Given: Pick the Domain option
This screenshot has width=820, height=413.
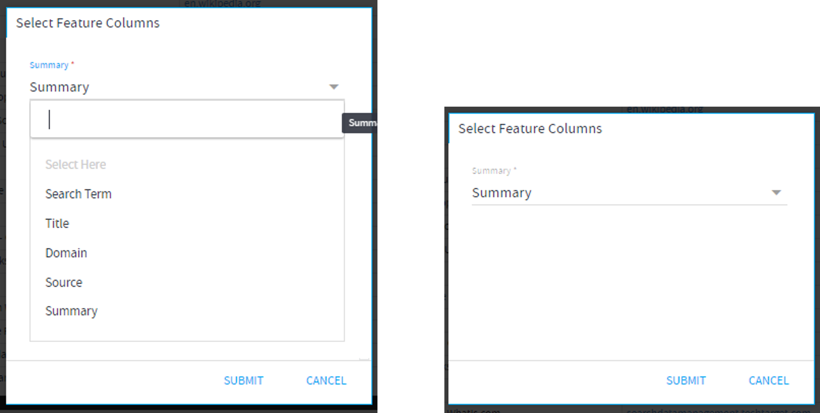Looking at the screenshot, I should click(66, 253).
